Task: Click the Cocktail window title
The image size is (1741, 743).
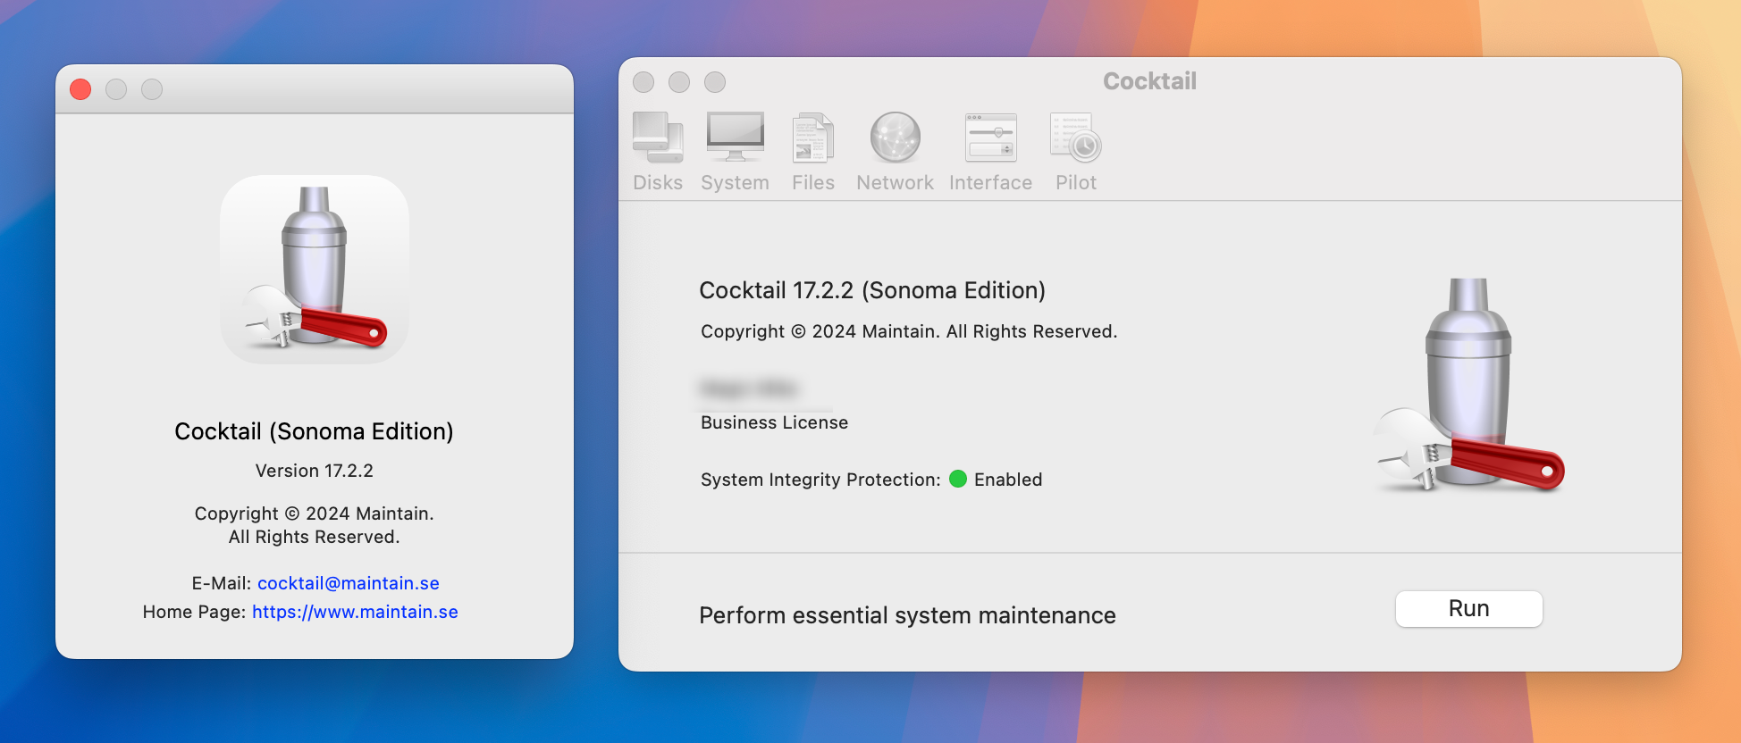Action: coord(1149,81)
